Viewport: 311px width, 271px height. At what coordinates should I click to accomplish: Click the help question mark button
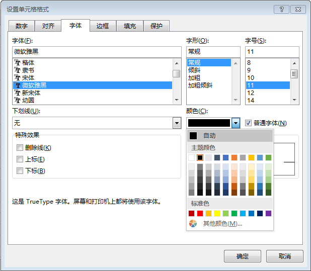point(281,10)
